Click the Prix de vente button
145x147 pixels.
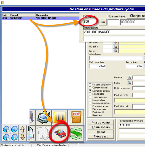tap(101, 123)
